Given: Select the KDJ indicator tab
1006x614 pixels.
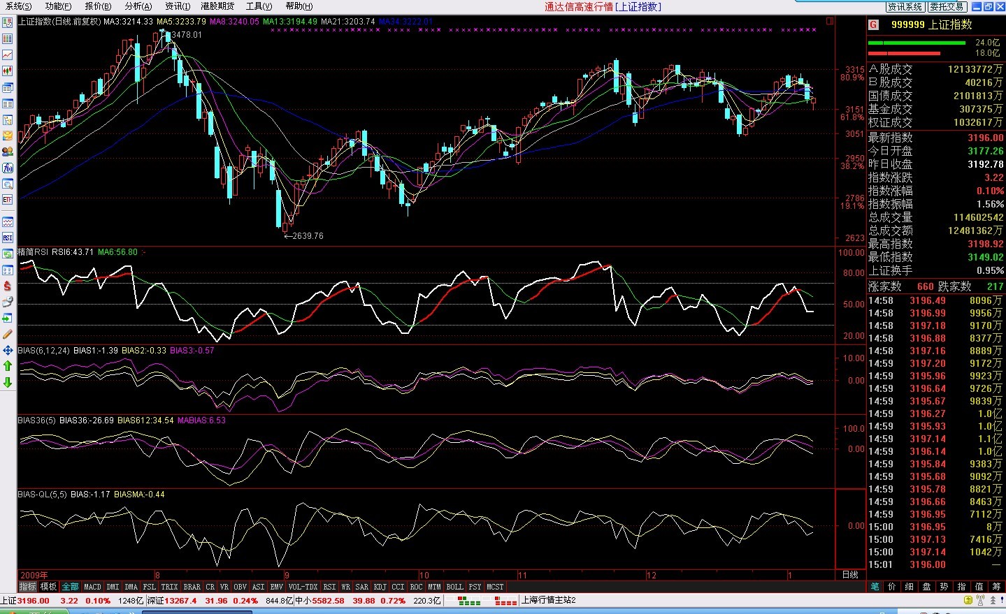Looking at the screenshot, I should click(380, 587).
